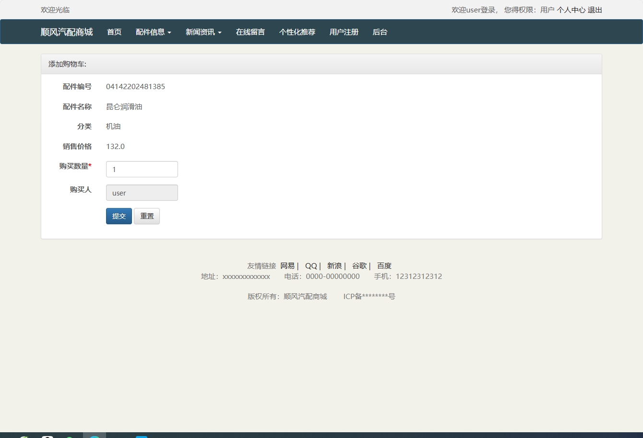Click the 欢迎user登录 status text
Image resolution: width=643 pixels, height=438 pixels.
click(473, 10)
